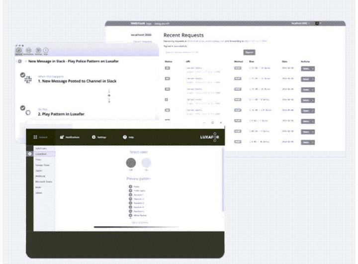Select the White flashes preview pattern
The image size is (358, 264).
pos(130,216)
